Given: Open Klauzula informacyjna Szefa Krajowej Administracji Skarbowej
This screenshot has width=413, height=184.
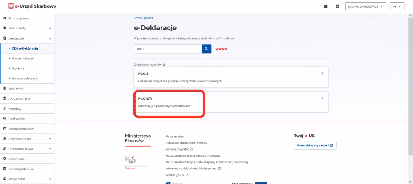Looking at the screenshot, I should (207, 162).
